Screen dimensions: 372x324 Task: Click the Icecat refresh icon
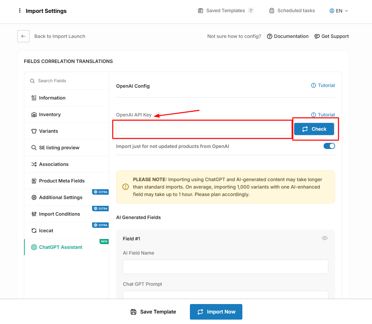click(34, 231)
